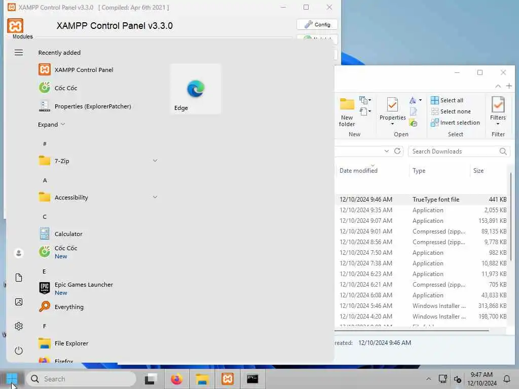Launch Cốc Cốc from Recently added list
Image resolution: width=519 pixels, height=389 pixels.
[x=58, y=88]
